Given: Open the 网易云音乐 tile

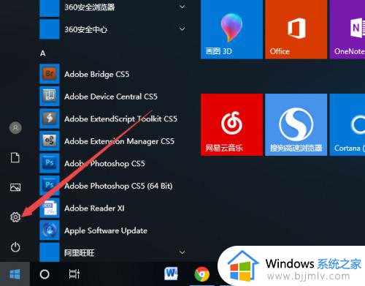Looking at the screenshot, I should coord(231,124).
